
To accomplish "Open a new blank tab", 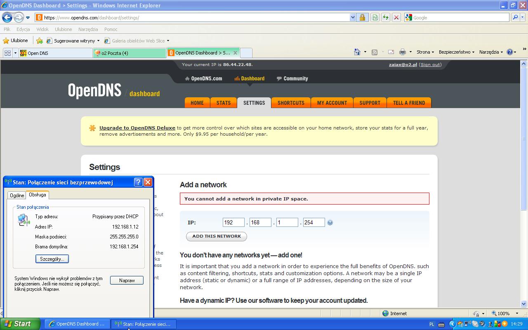I will pyautogui.click(x=246, y=53).
